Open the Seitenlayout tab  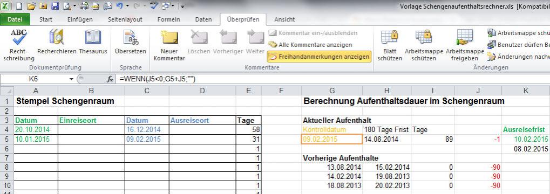[125, 19]
